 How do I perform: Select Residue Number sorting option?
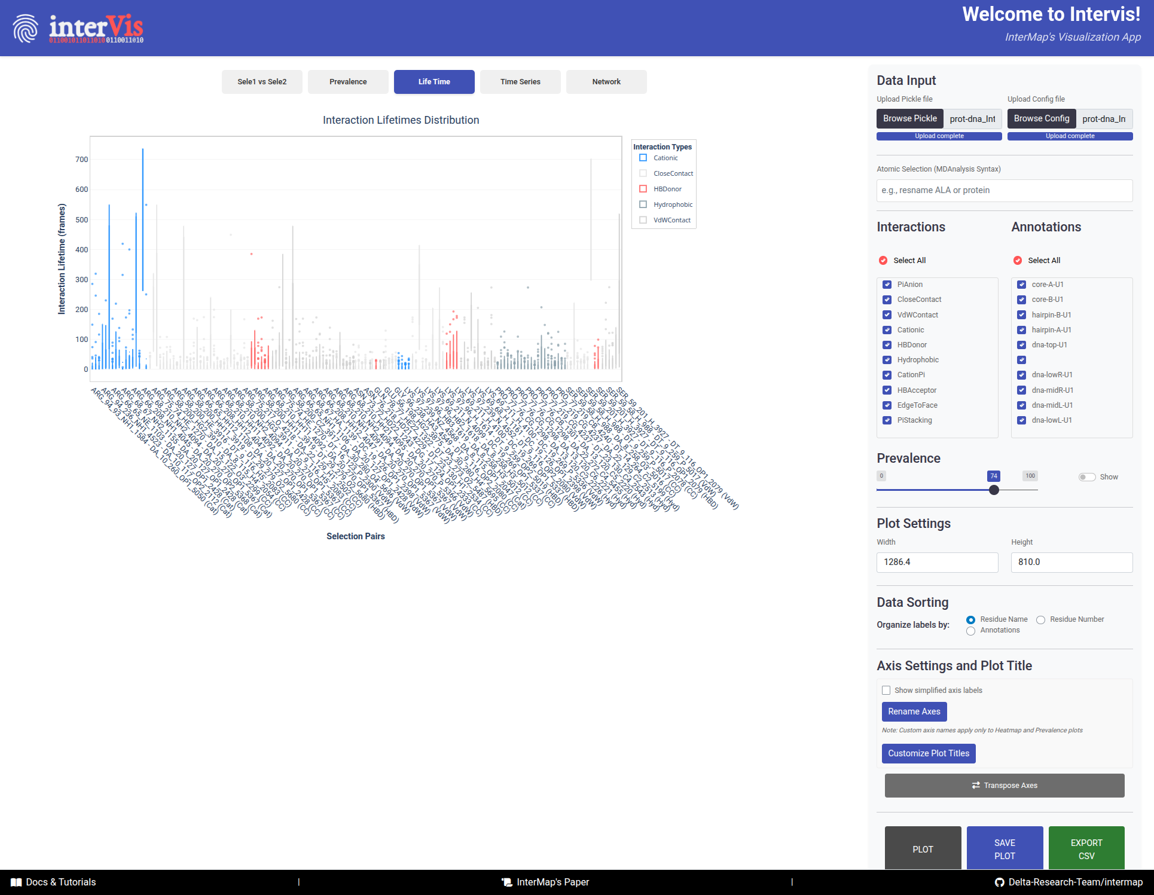tap(1040, 620)
